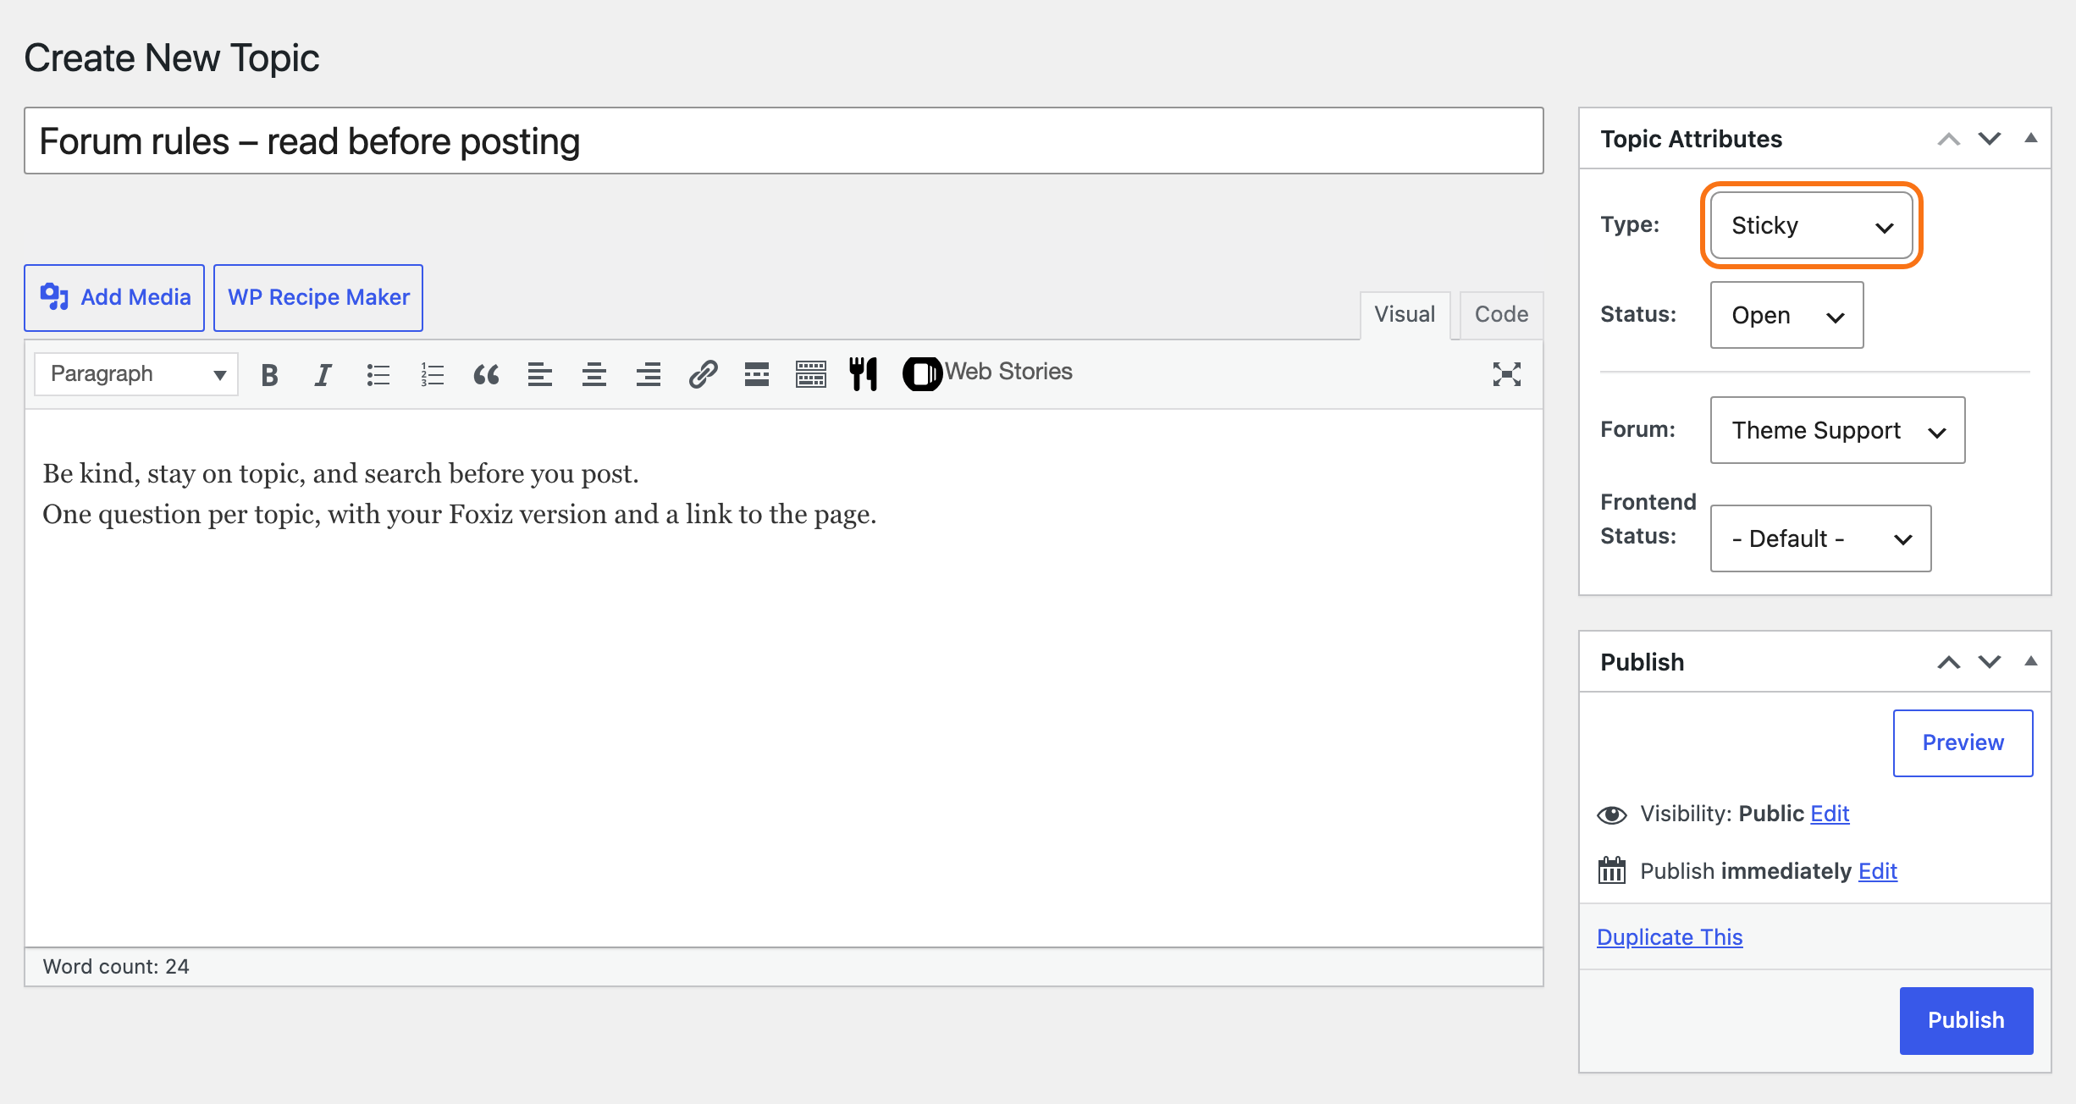Apply blockquote formatting

[486, 374]
